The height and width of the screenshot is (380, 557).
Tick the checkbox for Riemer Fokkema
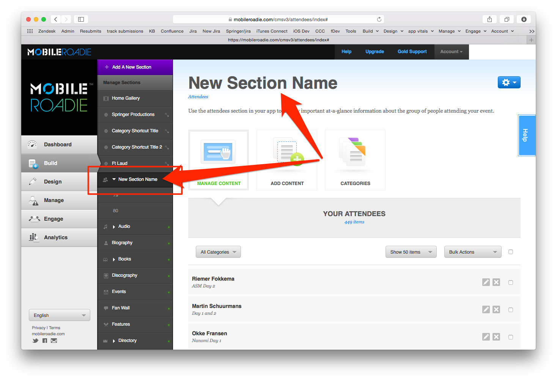(x=510, y=283)
